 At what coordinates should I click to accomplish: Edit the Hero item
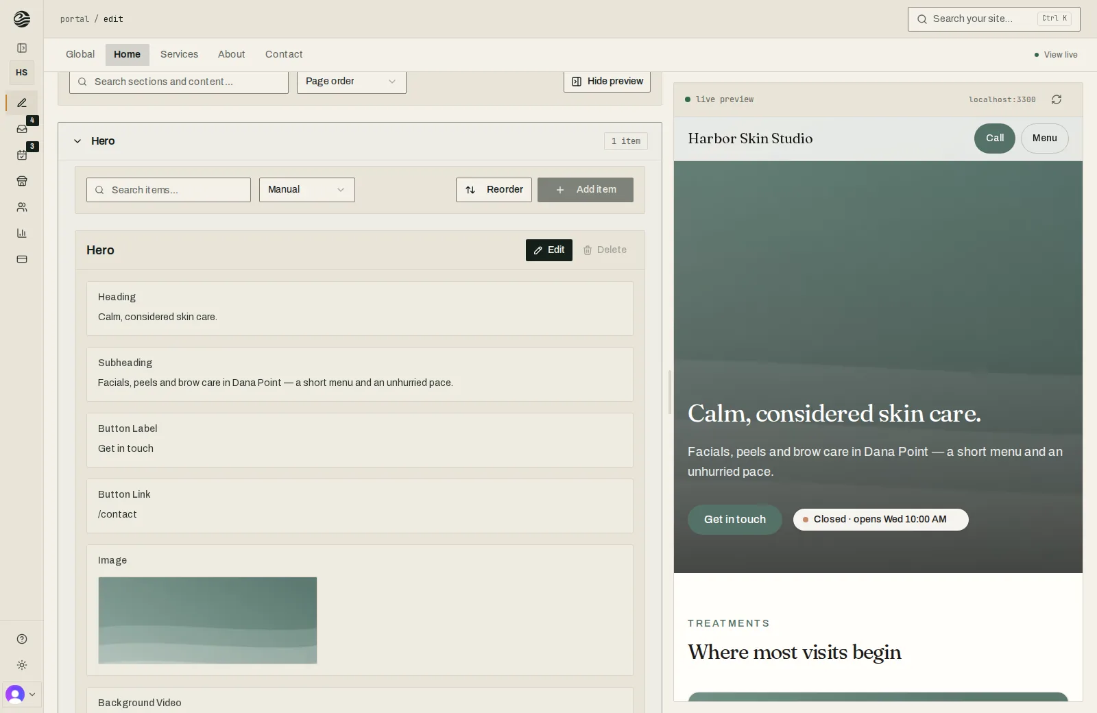click(549, 250)
